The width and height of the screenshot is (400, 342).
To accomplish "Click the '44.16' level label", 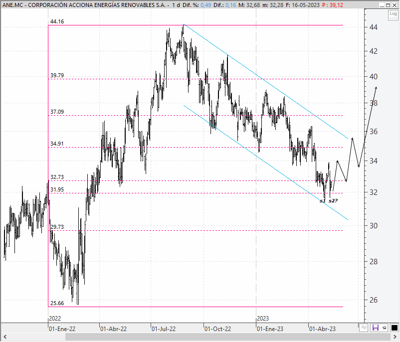I will coord(57,21).
